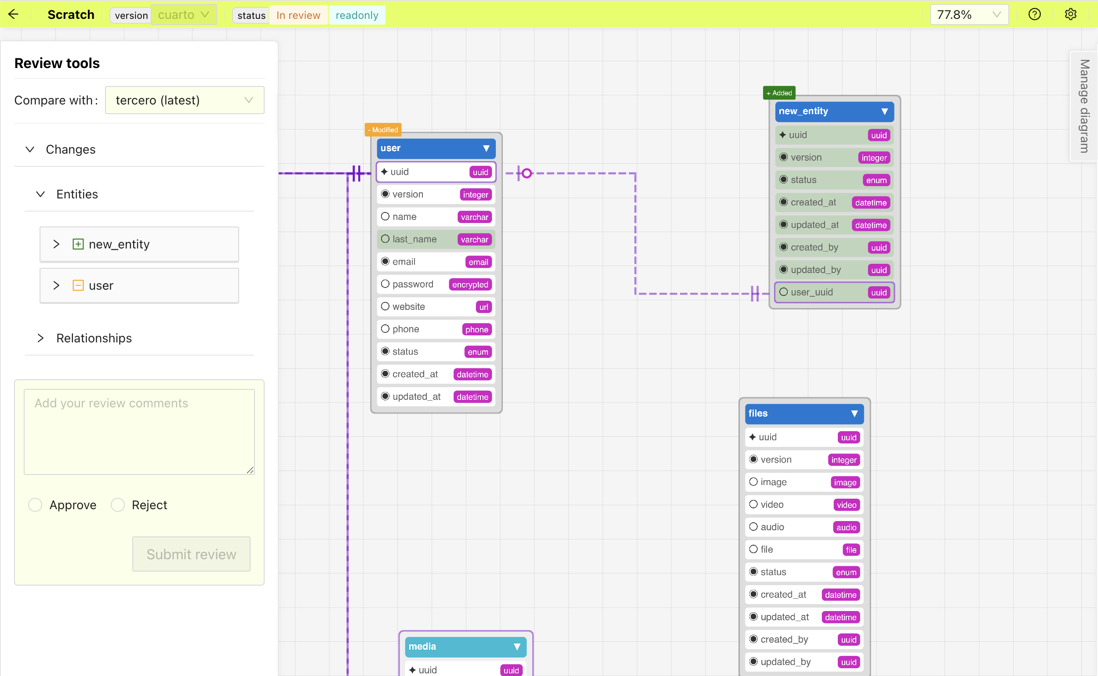
Task: Select the Reject radio button
Action: coord(118,505)
